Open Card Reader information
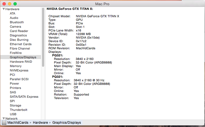Viewport: 205px width, 127px height. (19, 31)
